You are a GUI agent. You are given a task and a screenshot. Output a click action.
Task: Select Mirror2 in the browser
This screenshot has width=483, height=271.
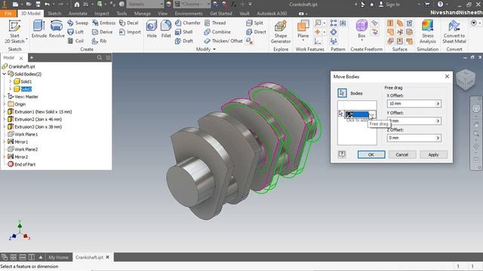coord(21,157)
